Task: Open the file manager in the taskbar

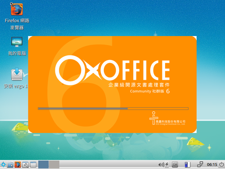Action: pos(10,164)
